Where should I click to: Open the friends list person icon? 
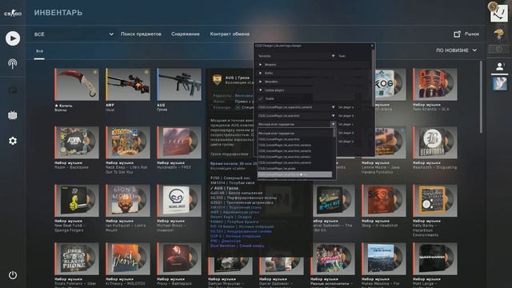click(499, 66)
